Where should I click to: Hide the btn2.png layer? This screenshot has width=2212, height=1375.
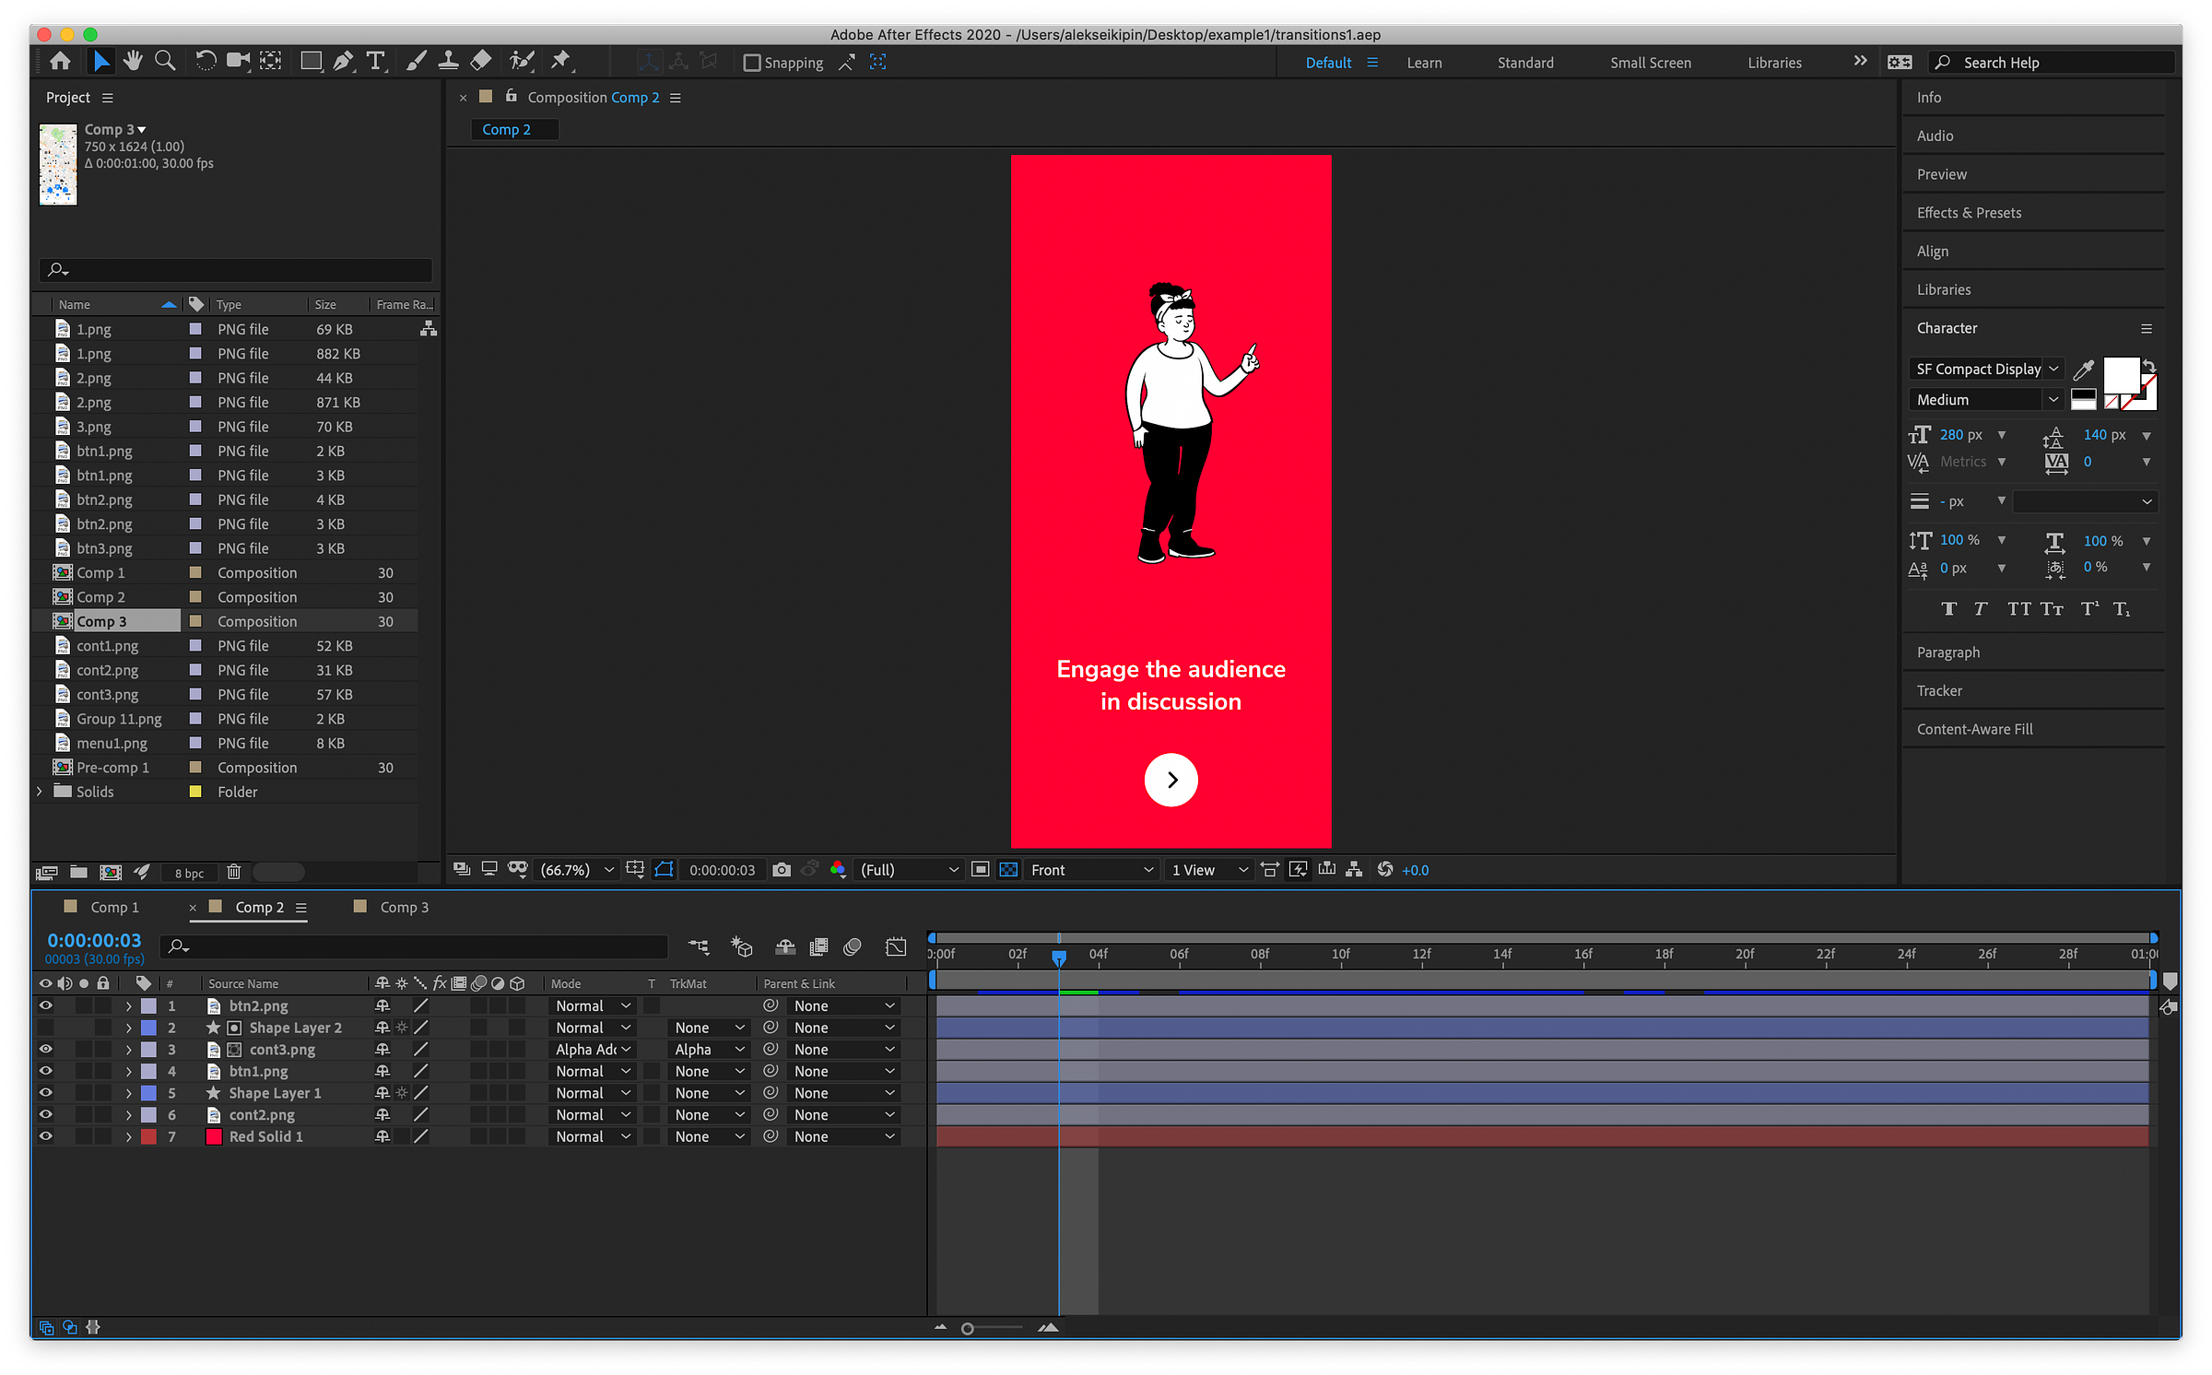point(45,1005)
